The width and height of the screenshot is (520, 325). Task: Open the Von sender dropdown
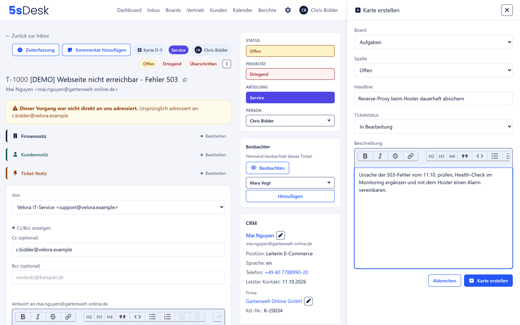(118, 207)
